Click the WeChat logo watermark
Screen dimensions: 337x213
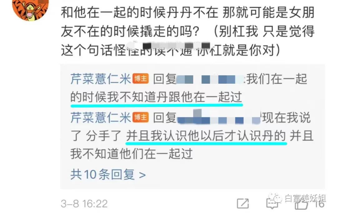click(275, 198)
